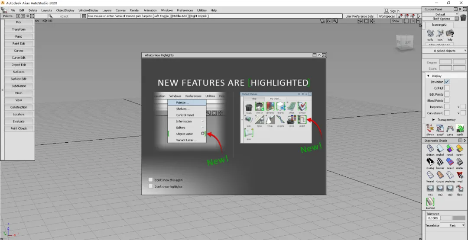Open the Render menu
468x240 pixels.
pos(134,10)
